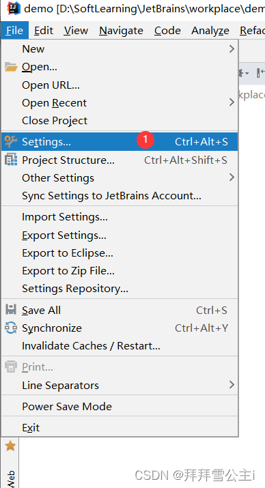Click the IntelliJ IDEA logo in title bar
Screen dimensions: 265x488
[x=14, y=8]
